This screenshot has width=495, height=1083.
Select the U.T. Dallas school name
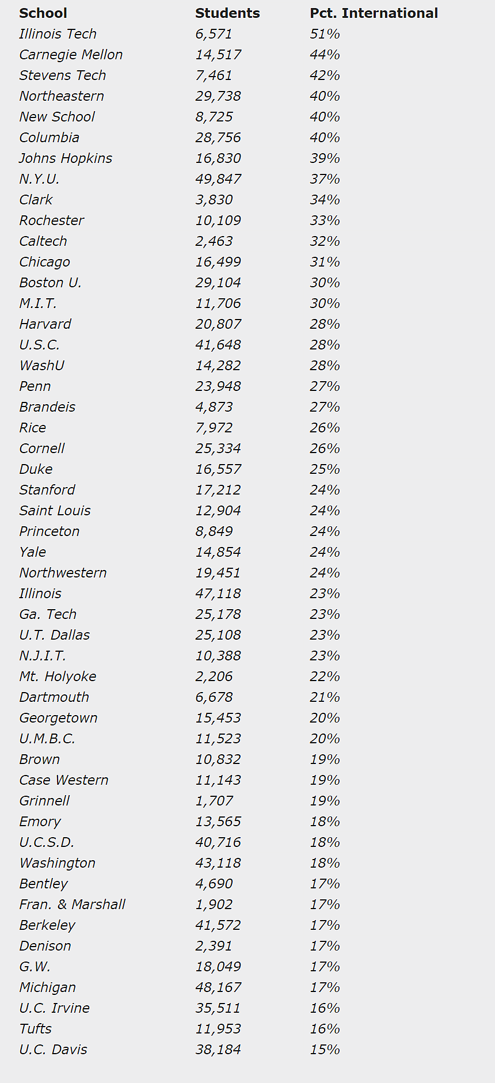pos(55,635)
